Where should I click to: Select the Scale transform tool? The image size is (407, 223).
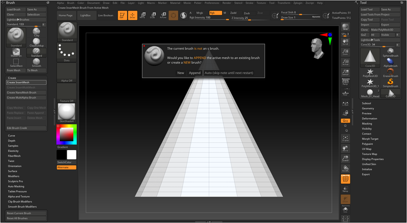(153, 15)
